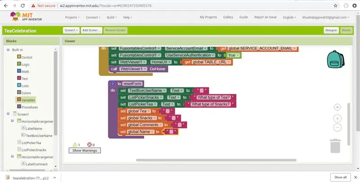Select the ListPickerSnacks component
360x183 pixels.
[31, 150]
